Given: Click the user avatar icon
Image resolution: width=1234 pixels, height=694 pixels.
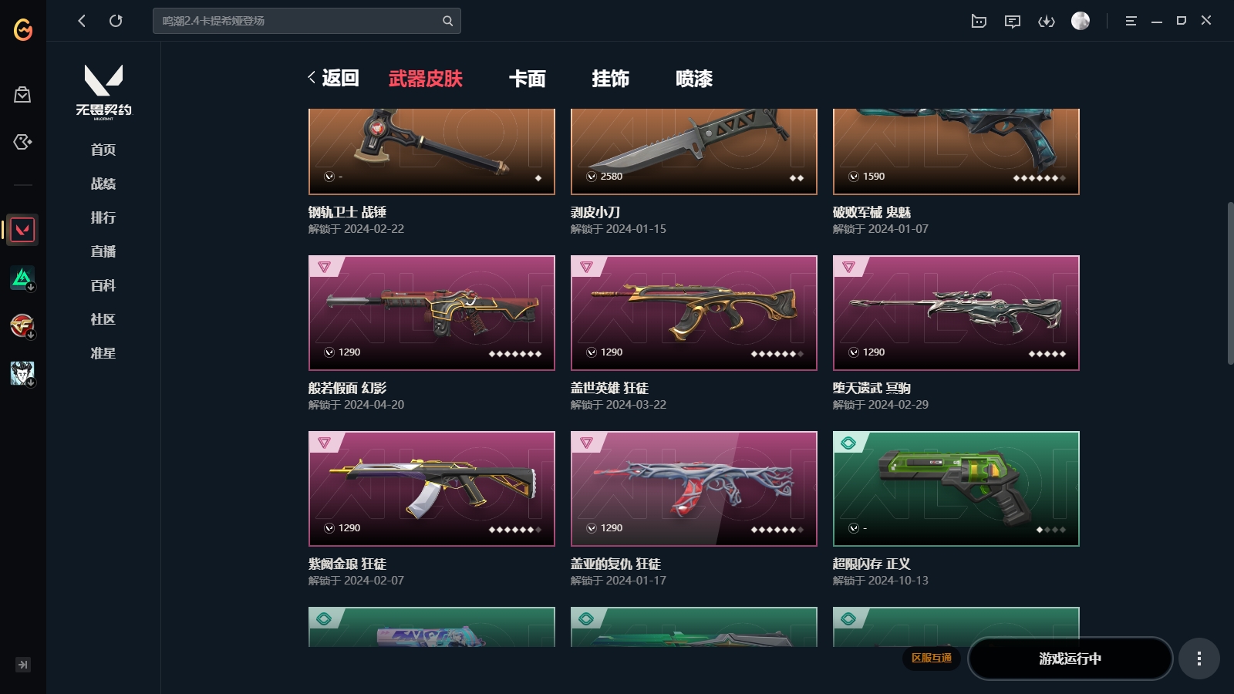Looking at the screenshot, I should [x=1081, y=21].
